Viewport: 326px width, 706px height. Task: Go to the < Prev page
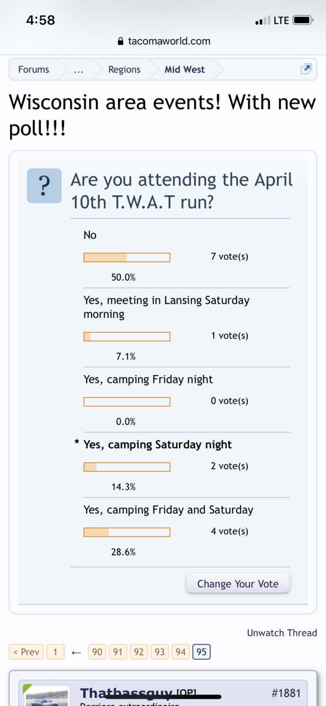click(x=26, y=652)
